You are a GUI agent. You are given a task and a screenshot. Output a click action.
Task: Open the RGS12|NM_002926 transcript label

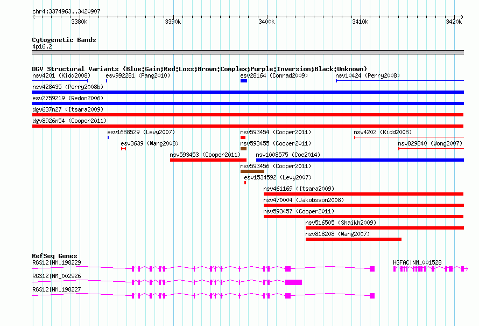pyautogui.click(x=57, y=276)
